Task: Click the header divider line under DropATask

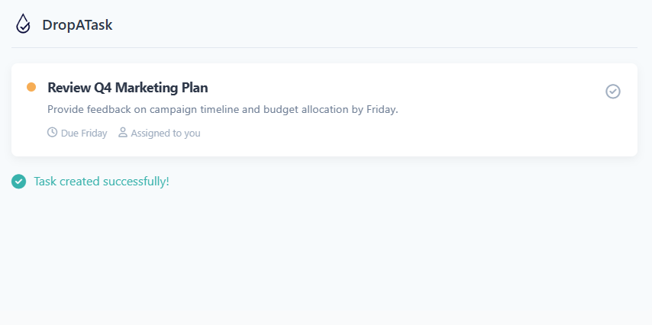Action: (x=326, y=47)
